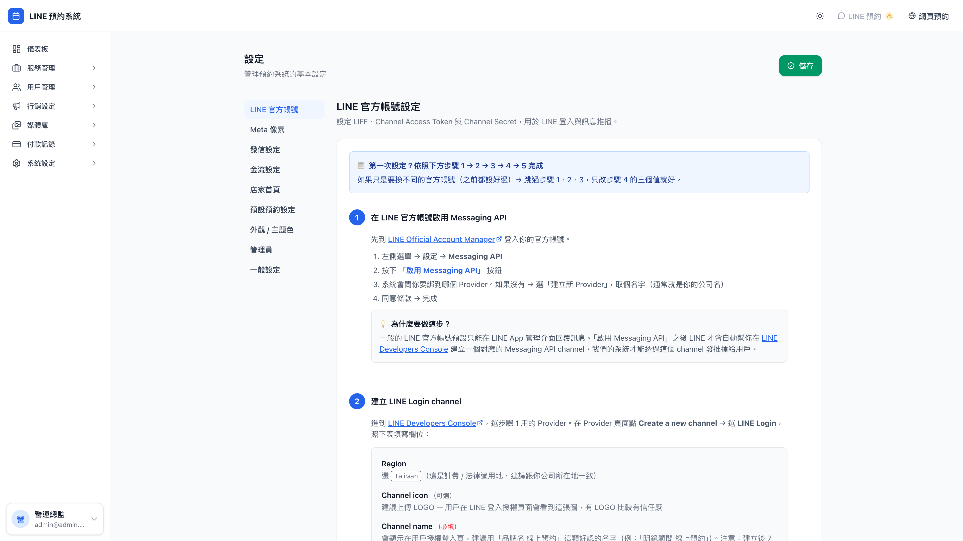Click the warning badge next to LINE 預約

point(889,16)
